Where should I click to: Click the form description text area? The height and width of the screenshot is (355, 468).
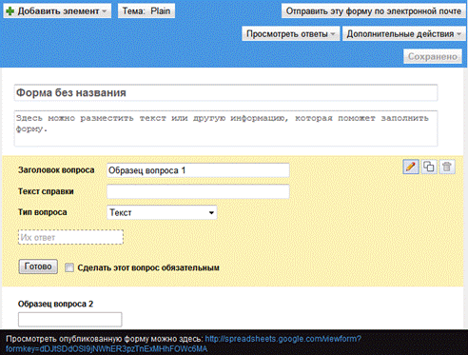pos(225,128)
